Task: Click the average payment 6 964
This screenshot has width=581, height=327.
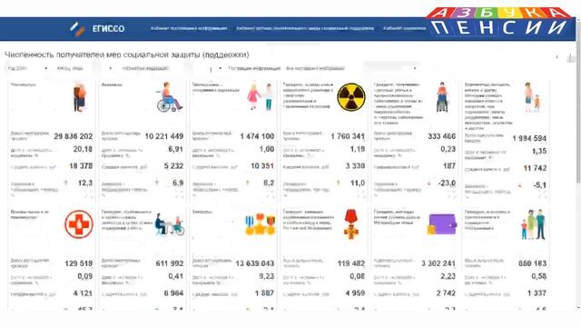Action: pyautogui.click(x=173, y=293)
